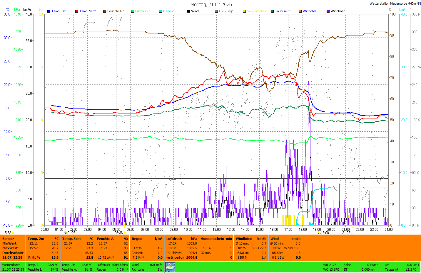Click the Feuchte A. legend label
This screenshot has width=421, height=273.
tap(115, 11)
